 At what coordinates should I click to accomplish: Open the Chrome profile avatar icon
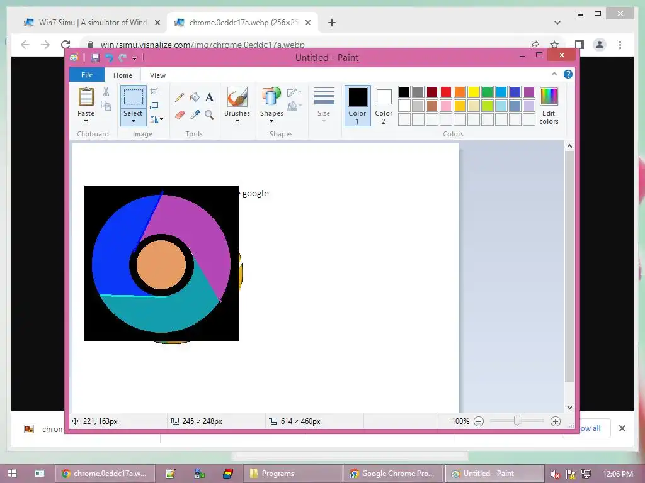[600, 45]
